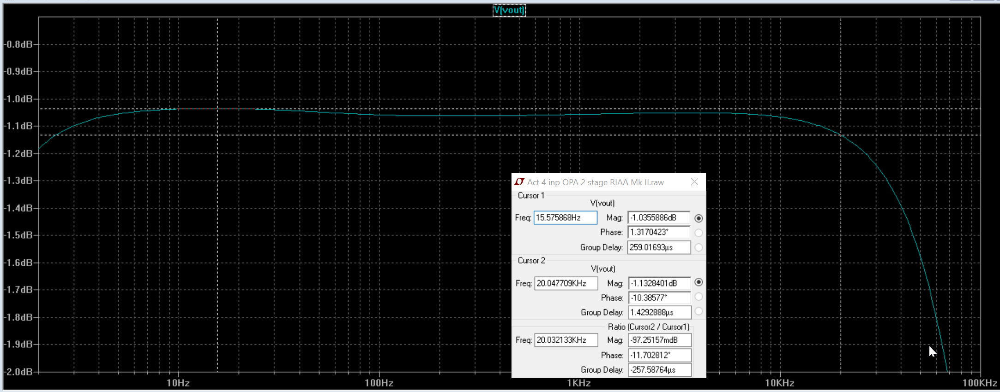Image resolution: width=1000 pixels, height=392 pixels.
Task: Click the 100KHz frequency axis label
Action: (x=980, y=383)
